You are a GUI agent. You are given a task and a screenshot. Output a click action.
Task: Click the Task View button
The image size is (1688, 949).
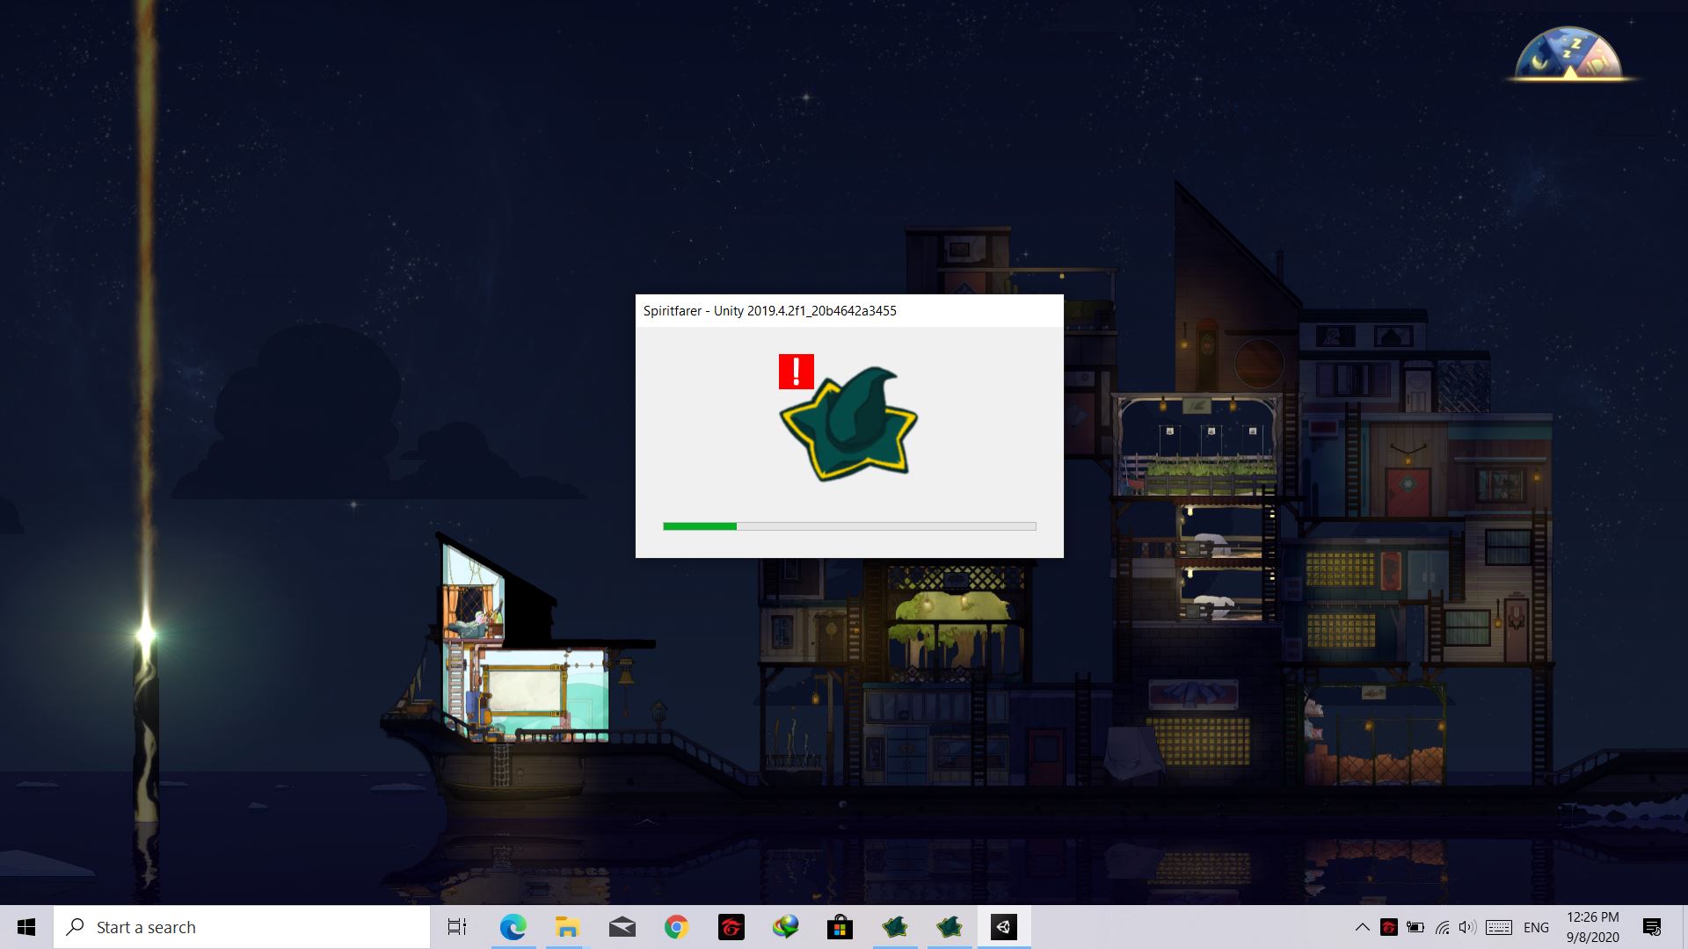tap(457, 927)
